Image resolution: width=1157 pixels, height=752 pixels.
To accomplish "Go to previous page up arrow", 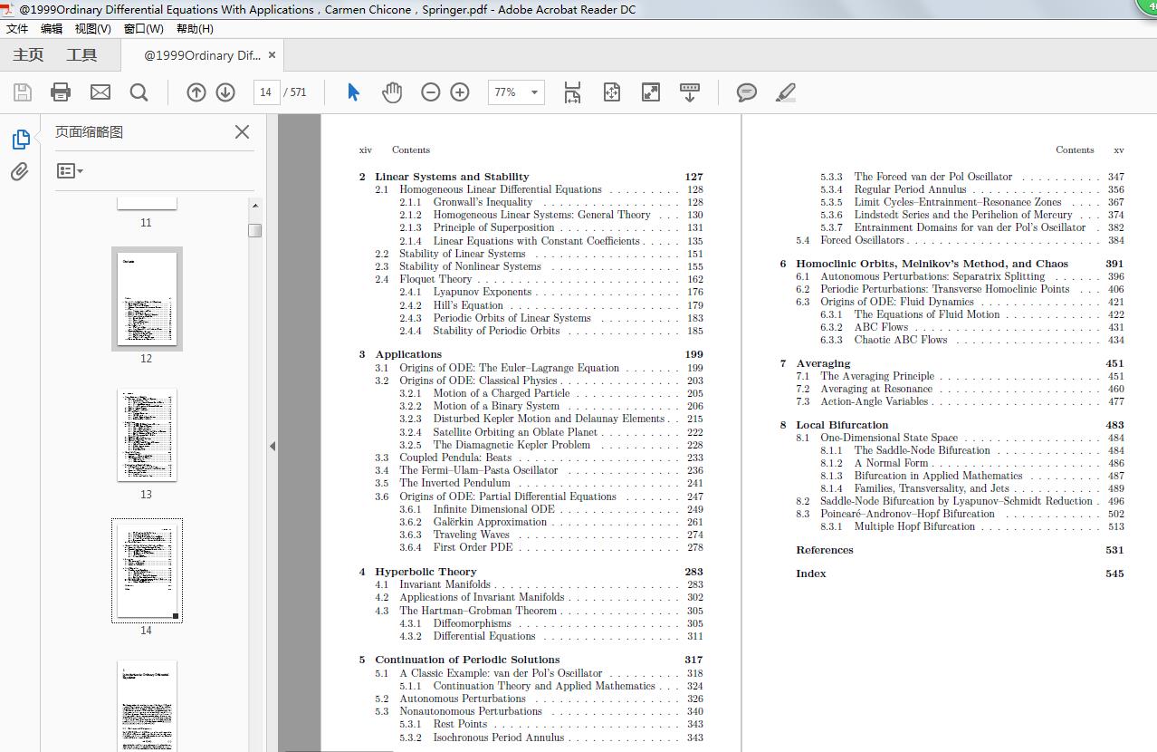I will [x=196, y=92].
